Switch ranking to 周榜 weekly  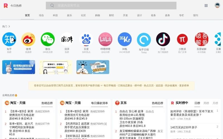[x=206, y=103]
